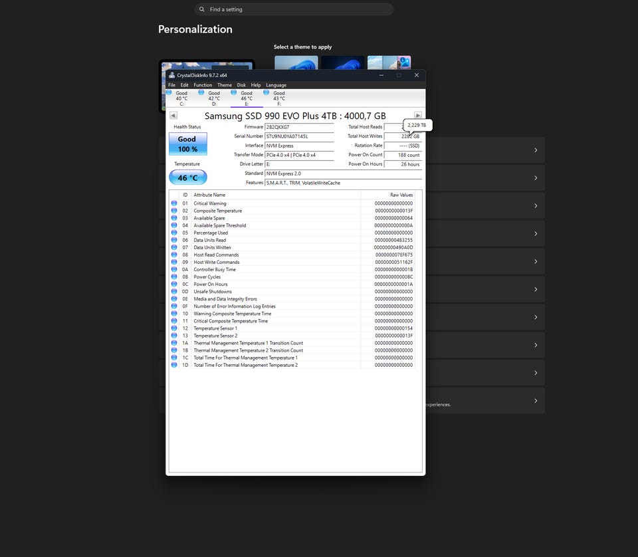Click the search magnifier icon in Settings
This screenshot has height=557, width=638.
202,9
